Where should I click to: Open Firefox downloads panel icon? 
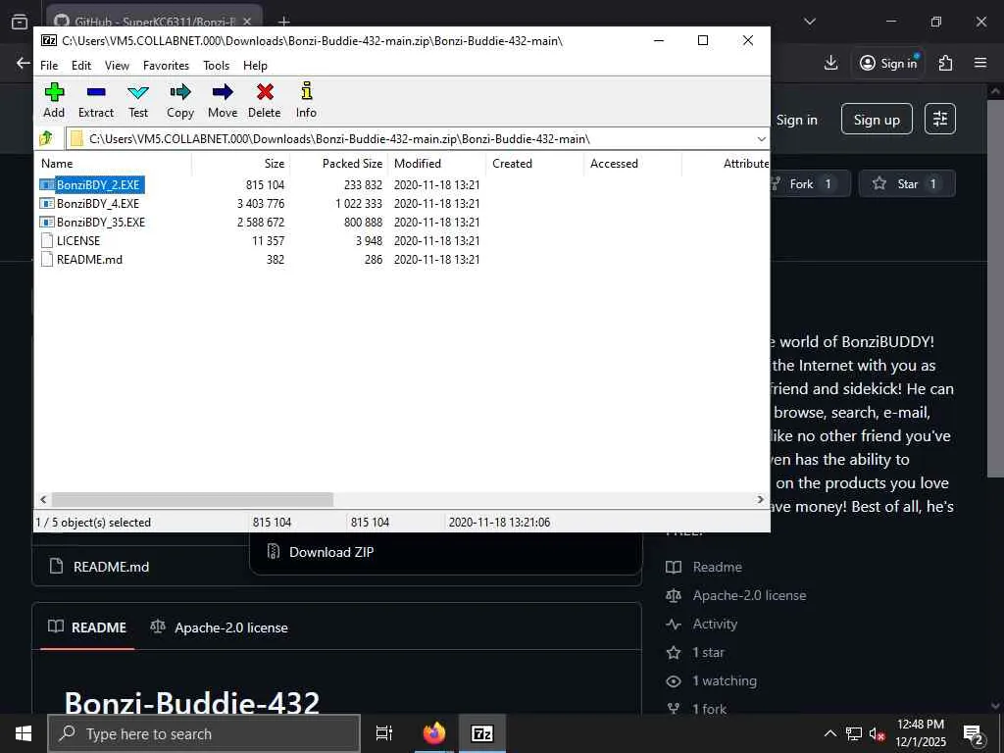click(830, 63)
